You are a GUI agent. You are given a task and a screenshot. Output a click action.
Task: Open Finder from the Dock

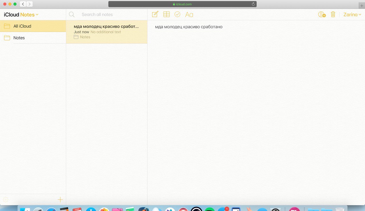(25, 209)
